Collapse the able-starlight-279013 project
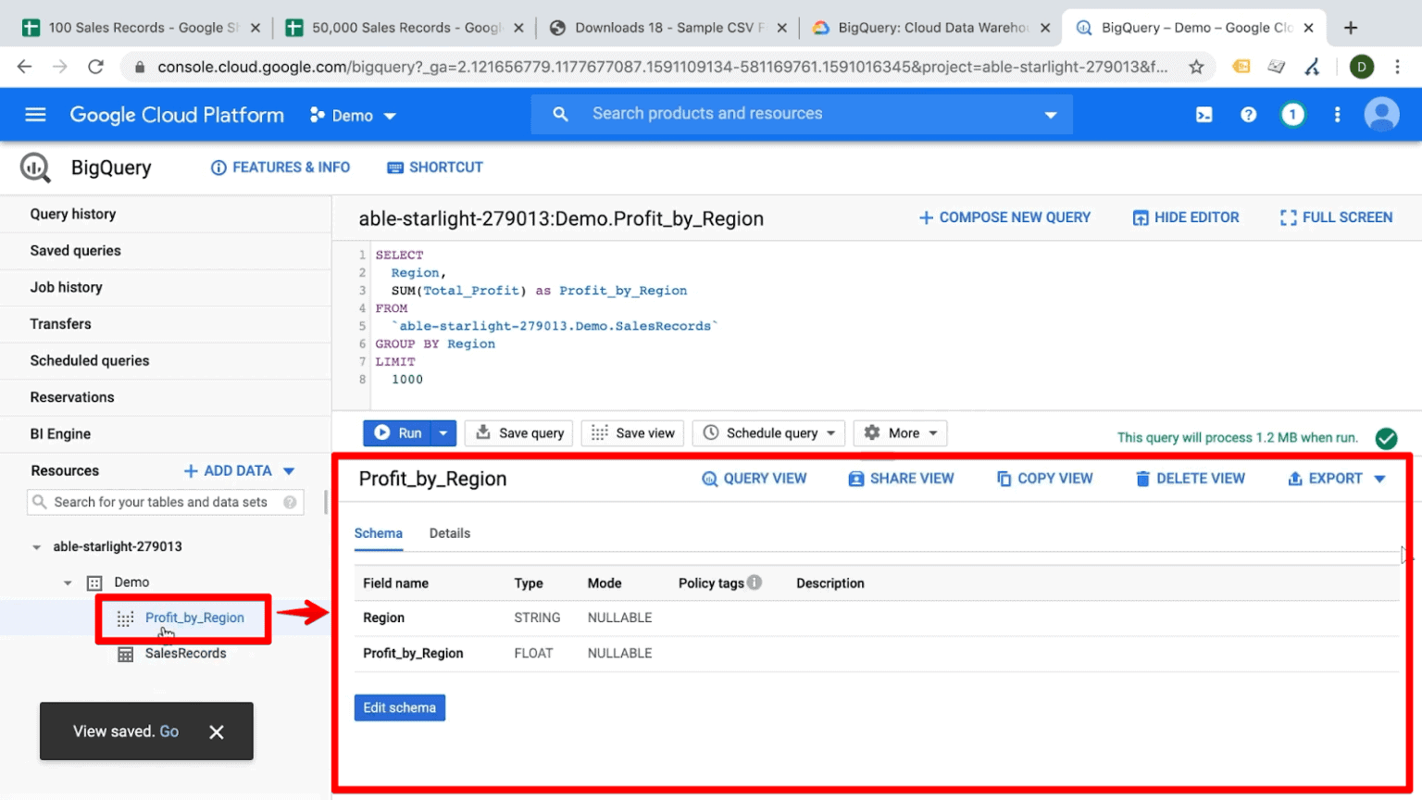The height and width of the screenshot is (800, 1422). click(37, 546)
